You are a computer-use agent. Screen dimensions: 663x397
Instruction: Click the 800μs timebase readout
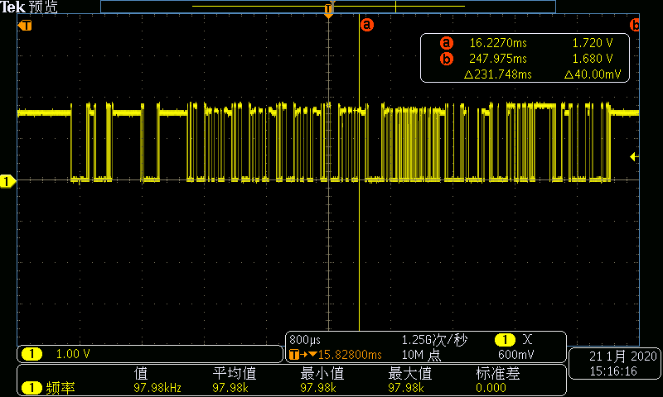(x=305, y=340)
